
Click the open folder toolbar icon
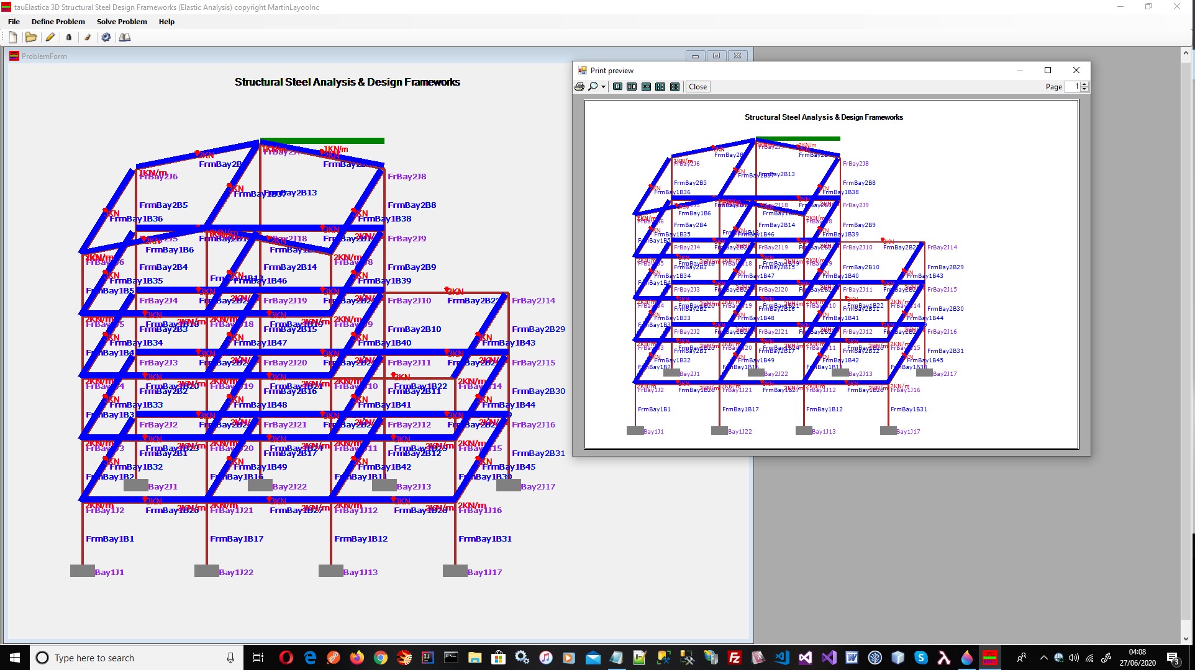click(30, 37)
